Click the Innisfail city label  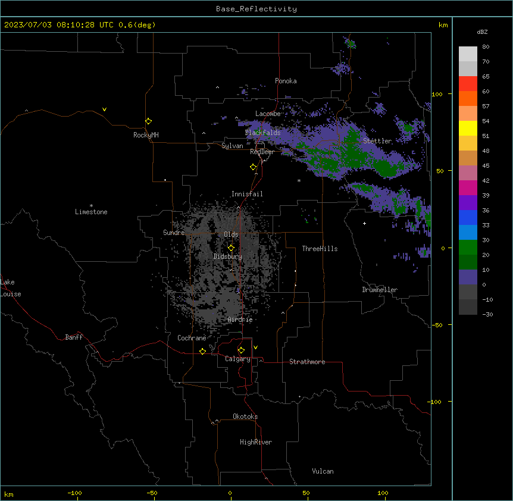247,194
